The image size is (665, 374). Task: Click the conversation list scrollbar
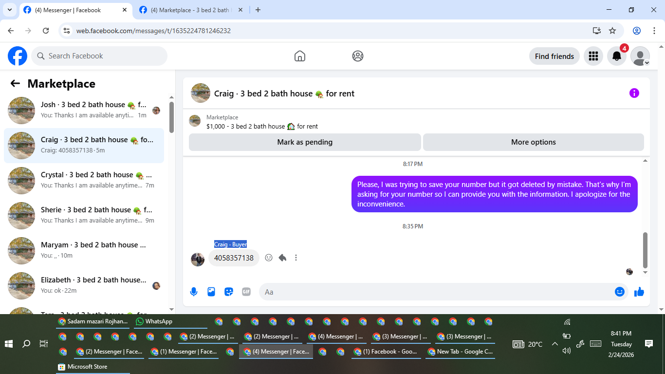coord(171,117)
